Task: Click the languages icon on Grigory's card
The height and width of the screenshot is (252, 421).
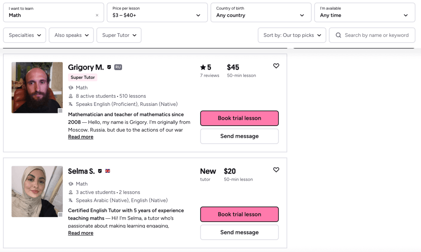Action: click(71, 104)
